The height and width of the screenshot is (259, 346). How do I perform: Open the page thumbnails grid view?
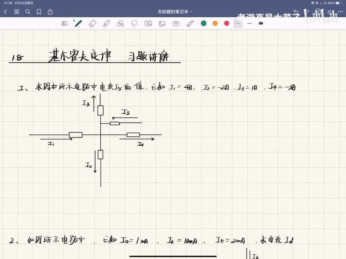coord(17,12)
